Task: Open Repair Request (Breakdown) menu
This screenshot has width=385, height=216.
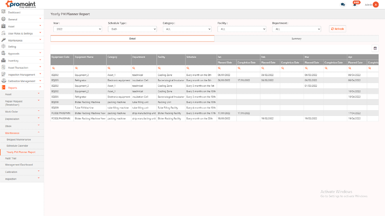Action: pyautogui.click(x=14, y=103)
